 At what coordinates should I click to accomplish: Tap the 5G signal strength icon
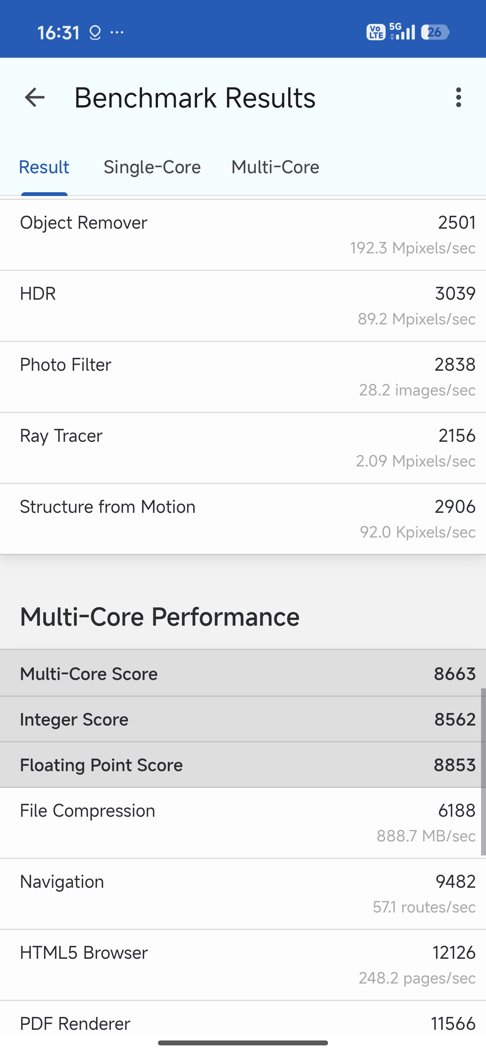(x=402, y=32)
